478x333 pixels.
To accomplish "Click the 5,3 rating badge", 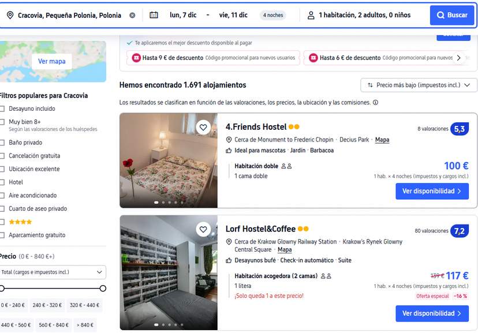I will 460,129.
